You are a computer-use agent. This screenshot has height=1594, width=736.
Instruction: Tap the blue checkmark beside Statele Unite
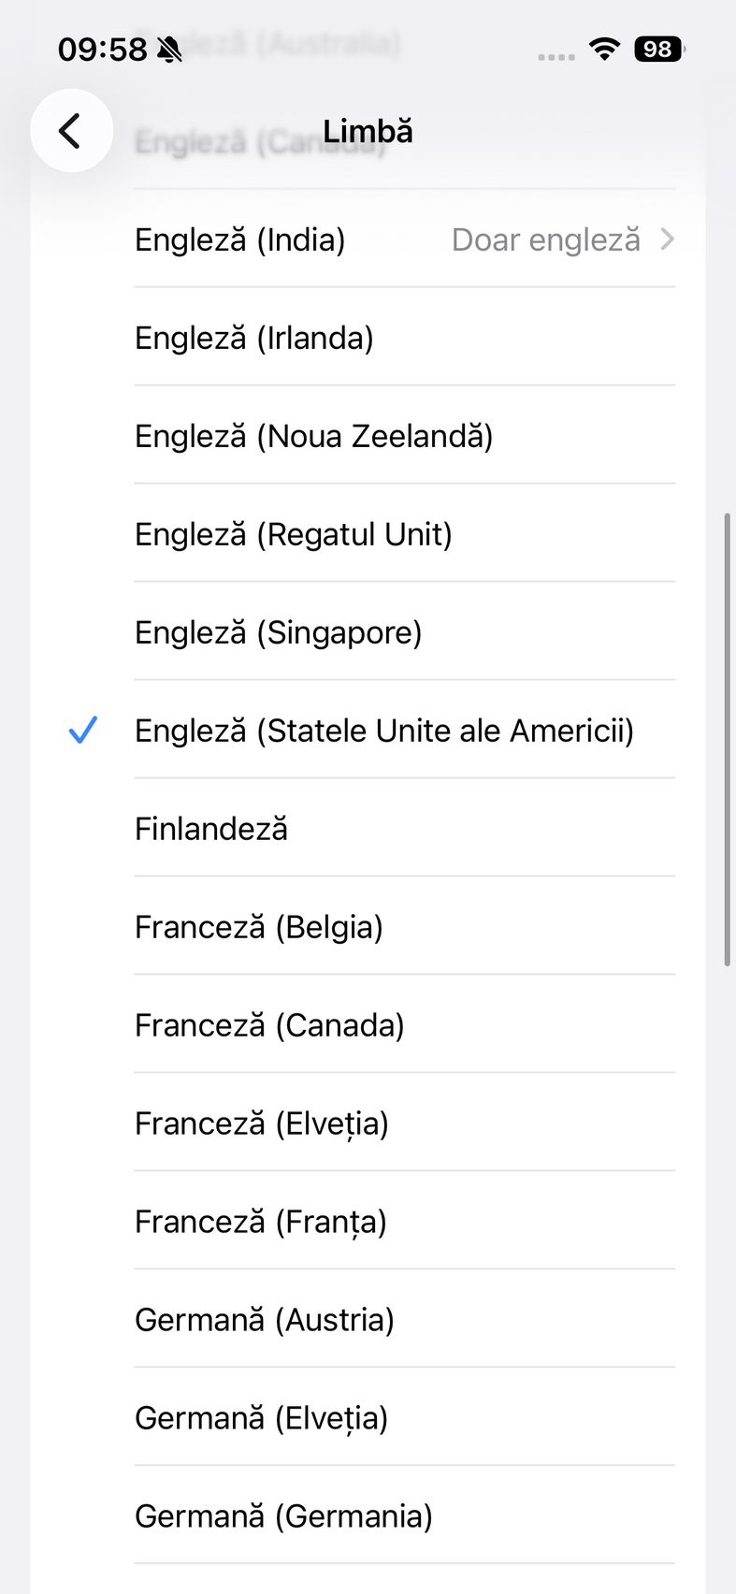pyautogui.click(x=83, y=730)
